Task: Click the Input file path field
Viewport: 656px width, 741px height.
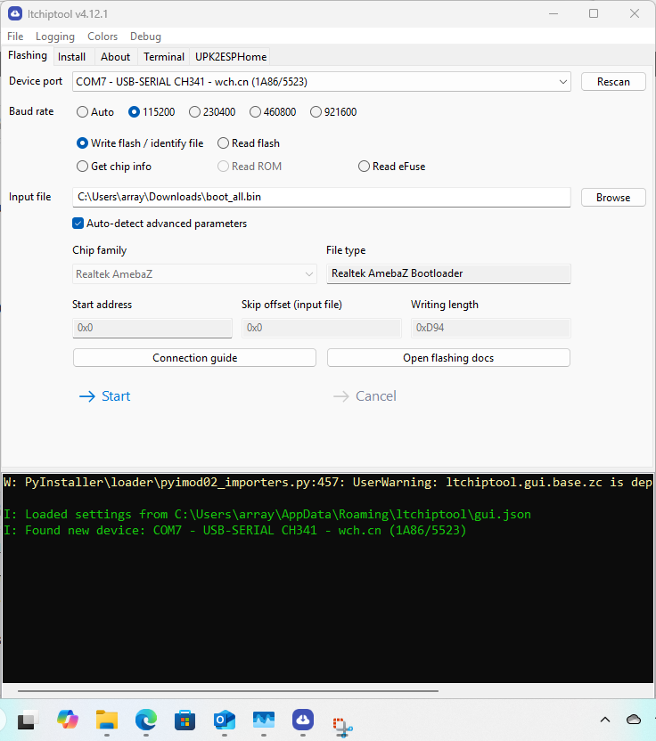Action: (x=322, y=197)
